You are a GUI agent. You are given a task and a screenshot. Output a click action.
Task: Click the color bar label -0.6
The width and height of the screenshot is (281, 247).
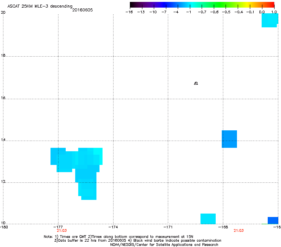pos(214,12)
